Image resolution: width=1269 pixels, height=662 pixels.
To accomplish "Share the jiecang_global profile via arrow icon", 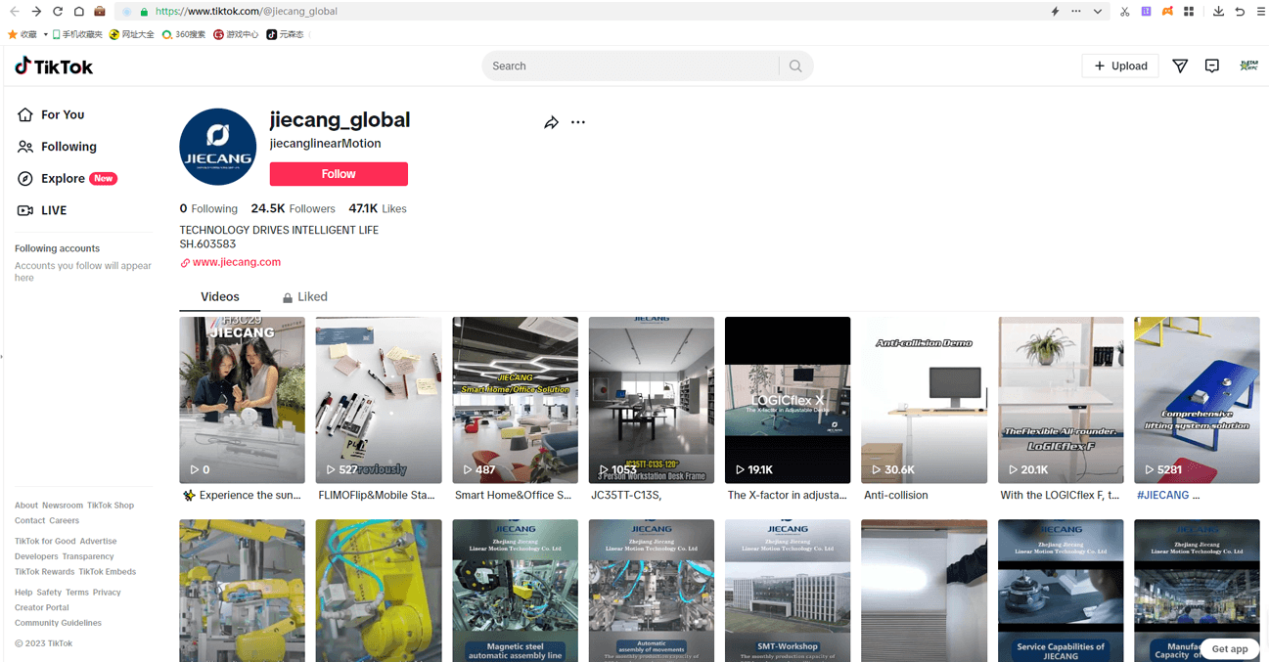I will pyautogui.click(x=552, y=122).
